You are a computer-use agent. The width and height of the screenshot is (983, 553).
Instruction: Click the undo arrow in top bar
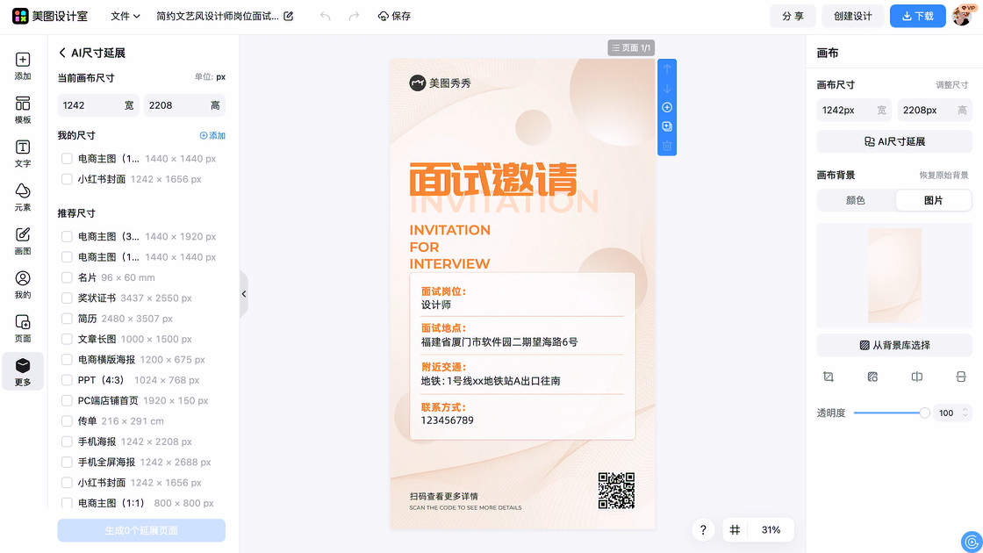point(326,16)
